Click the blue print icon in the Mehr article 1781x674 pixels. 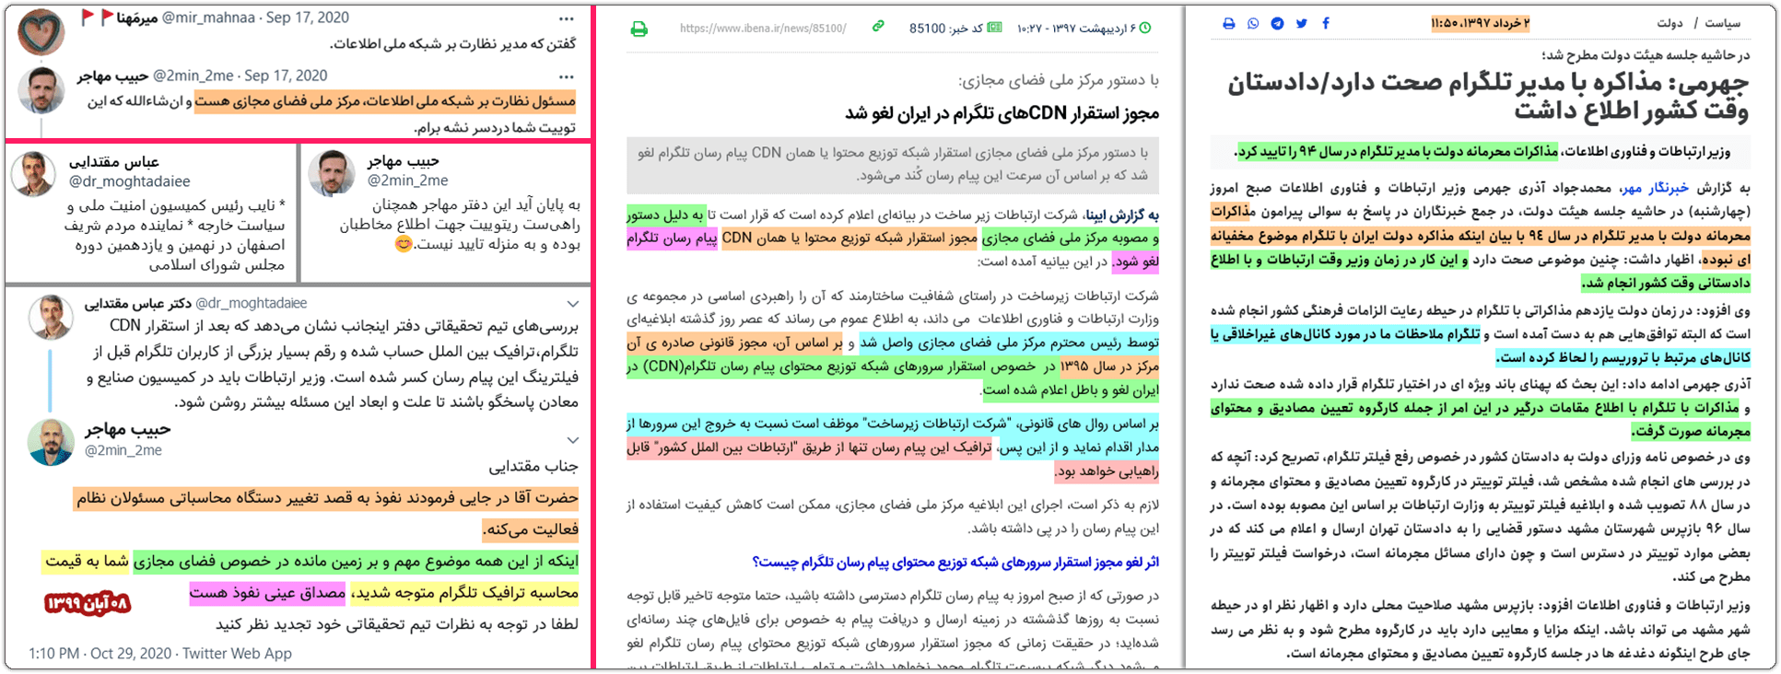(1228, 23)
